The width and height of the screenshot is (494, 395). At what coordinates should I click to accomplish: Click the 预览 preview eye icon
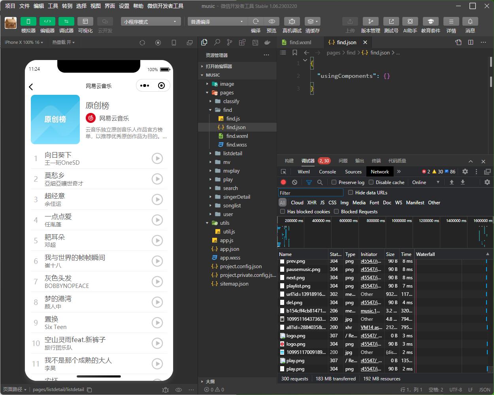(272, 21)
